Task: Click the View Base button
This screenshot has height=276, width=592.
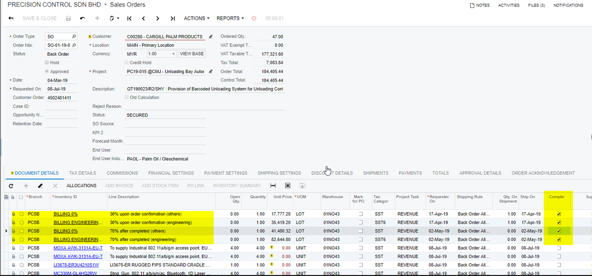Action: (x=192, y=54)
